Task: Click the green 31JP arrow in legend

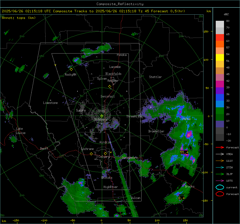Action: [x=220, y=174]
